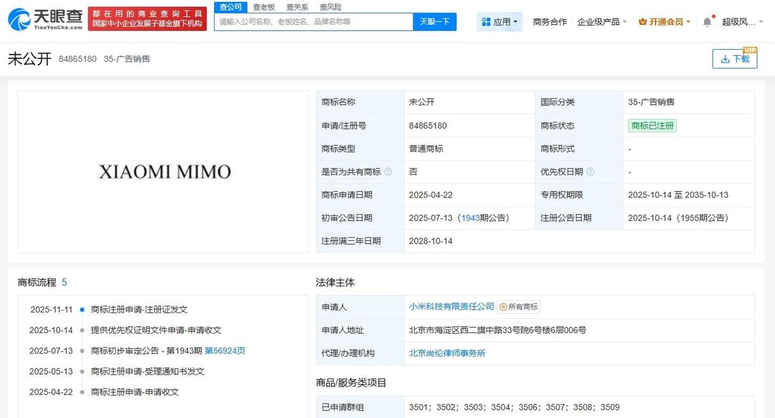The image size is (775, 418).
Task: Click the 应用 grid icon
Action: pos(486,21)
